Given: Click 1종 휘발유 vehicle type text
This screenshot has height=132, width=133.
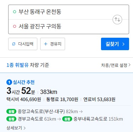Looking at the screenshot, I should pos(17,65).
